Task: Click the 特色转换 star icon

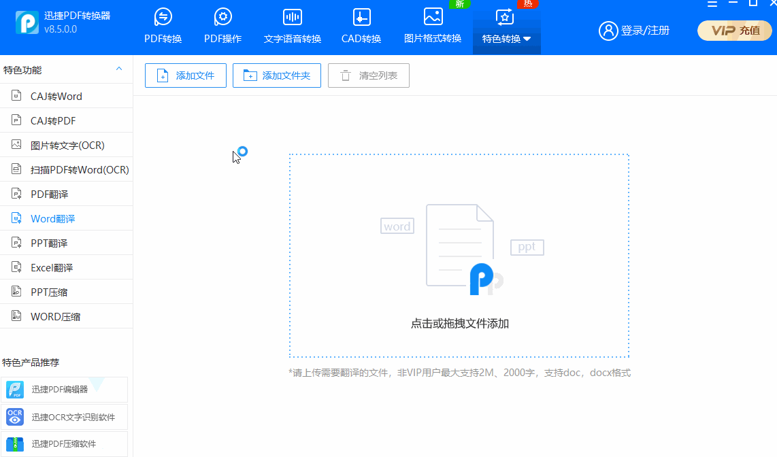Action: point(504,17)
